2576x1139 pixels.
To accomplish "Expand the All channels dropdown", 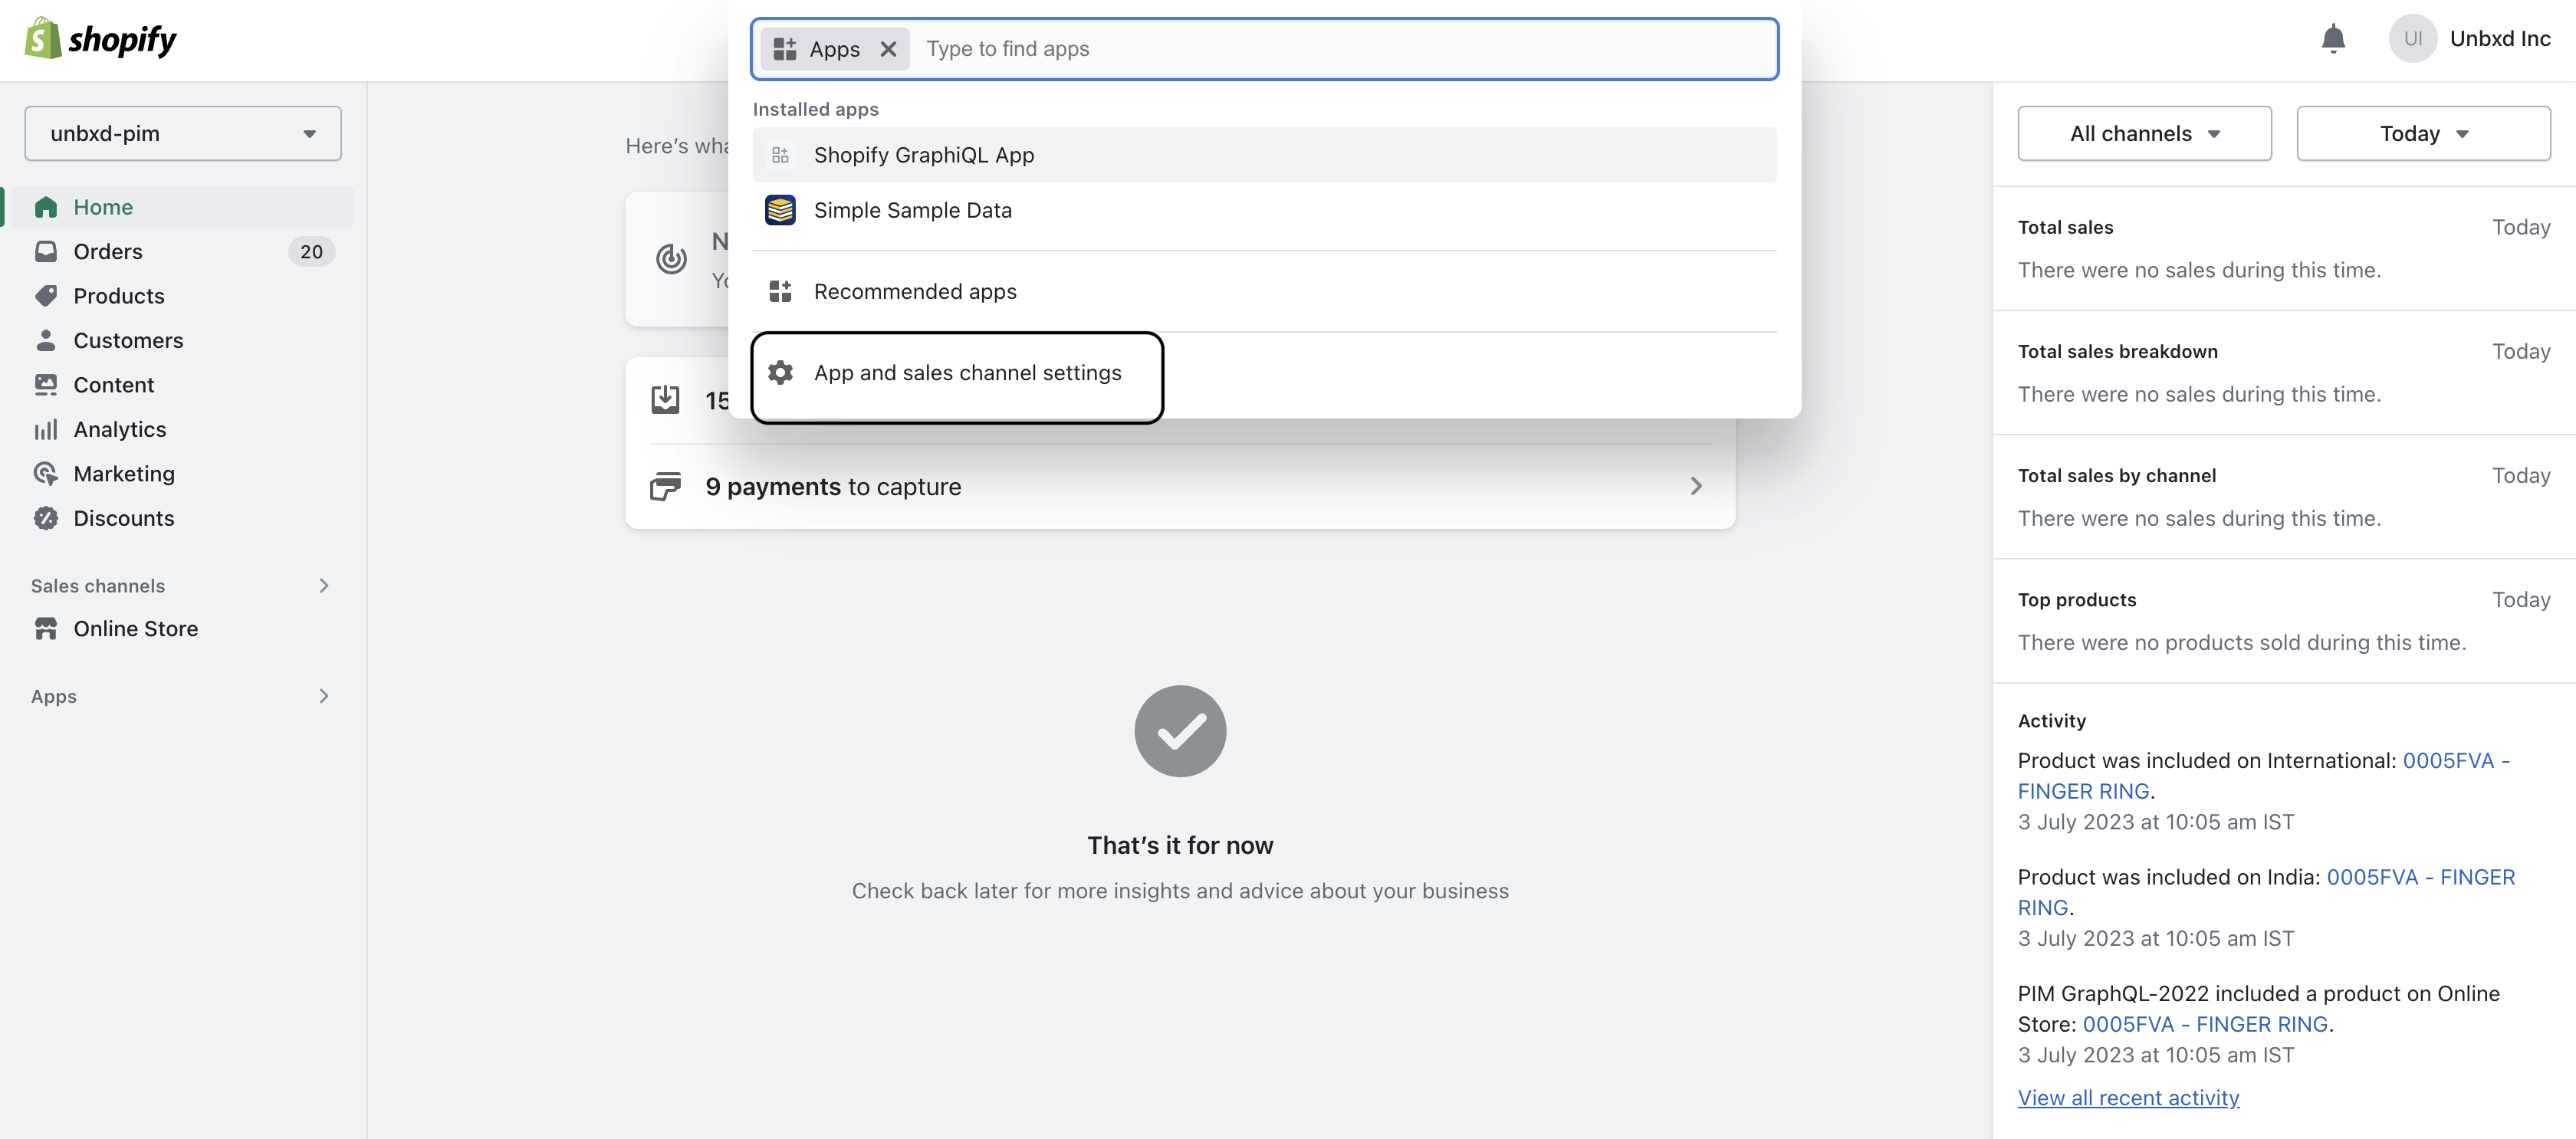I will click(2144, 133).
